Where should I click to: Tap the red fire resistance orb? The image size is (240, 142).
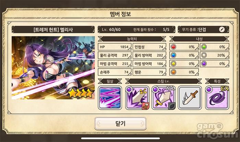(x=173, y=47)
